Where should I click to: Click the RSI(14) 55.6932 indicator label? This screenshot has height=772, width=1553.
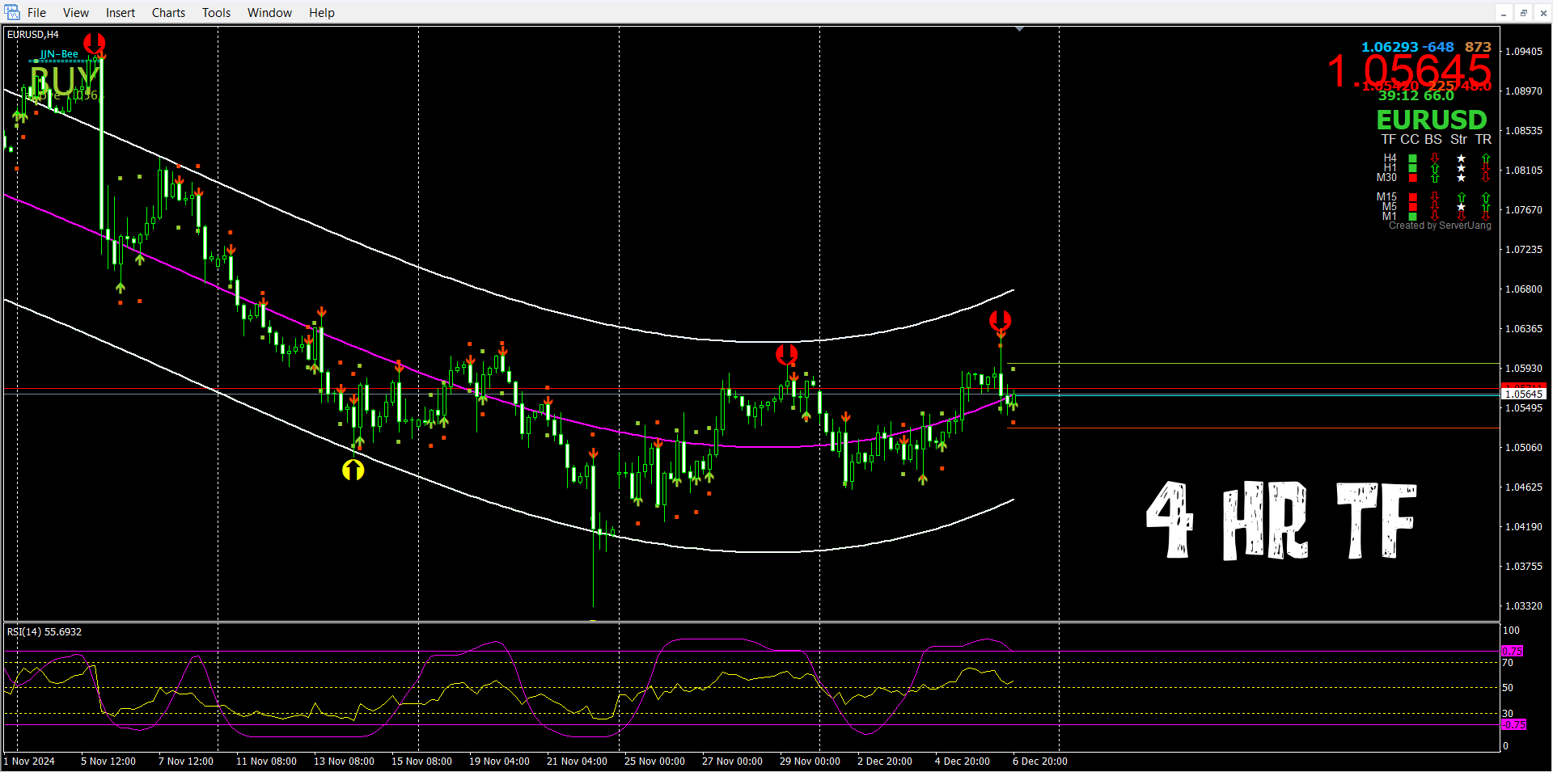44,632
